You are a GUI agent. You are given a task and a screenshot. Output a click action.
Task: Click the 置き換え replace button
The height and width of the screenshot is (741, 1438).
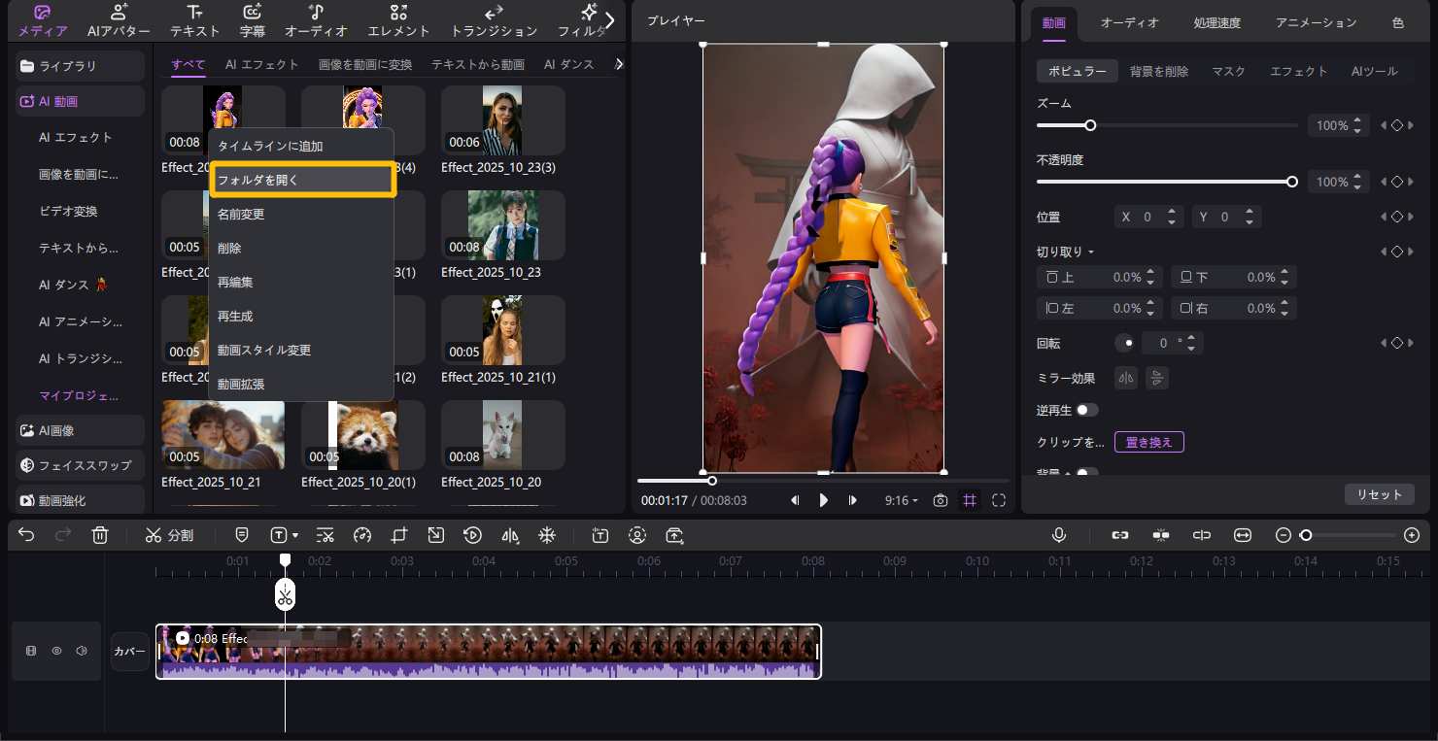[1148, 442]
